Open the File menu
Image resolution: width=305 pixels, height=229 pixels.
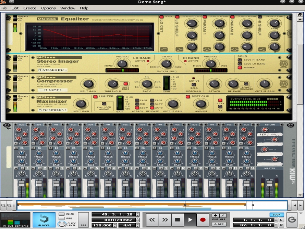tap(4, 8)
